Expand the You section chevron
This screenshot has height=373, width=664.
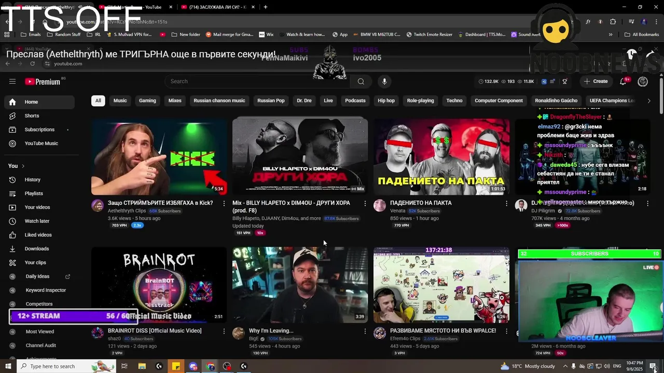(x=23, y=166)
